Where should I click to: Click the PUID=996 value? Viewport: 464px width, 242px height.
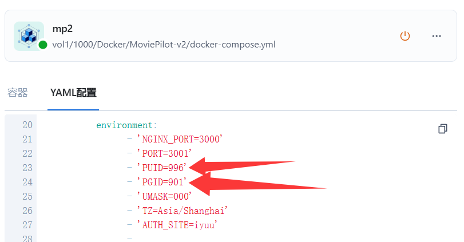click(161, 168)
